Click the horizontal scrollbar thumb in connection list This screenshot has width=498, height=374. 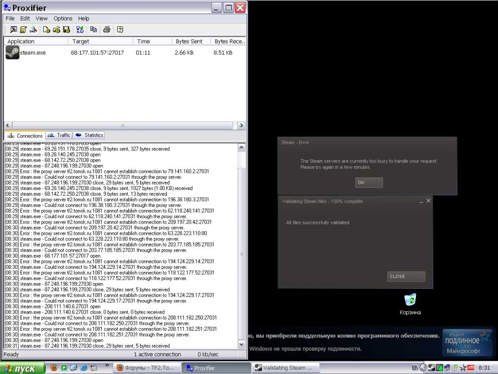click(123, 126)
